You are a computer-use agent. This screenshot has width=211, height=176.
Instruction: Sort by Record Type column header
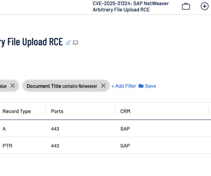click(17, 111)
